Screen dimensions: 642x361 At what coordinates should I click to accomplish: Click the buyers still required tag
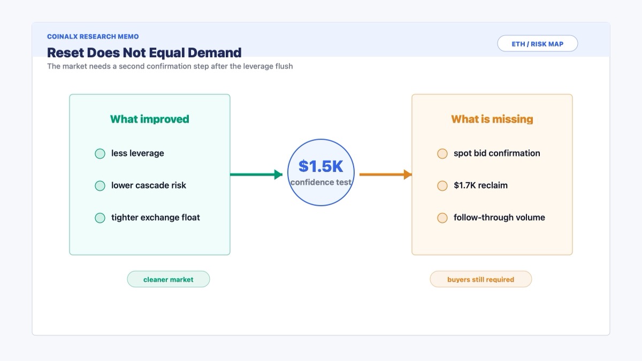481,279
